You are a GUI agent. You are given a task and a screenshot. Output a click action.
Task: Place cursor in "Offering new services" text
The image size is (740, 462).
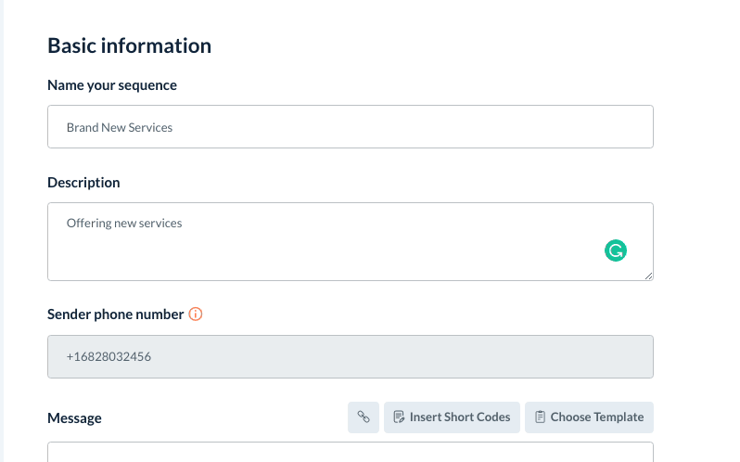coord(123,224)
